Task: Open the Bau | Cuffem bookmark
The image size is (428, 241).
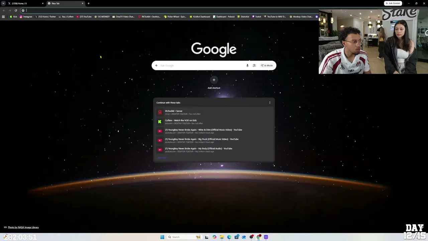Action: pyautogui.click(x=66, y=17)
